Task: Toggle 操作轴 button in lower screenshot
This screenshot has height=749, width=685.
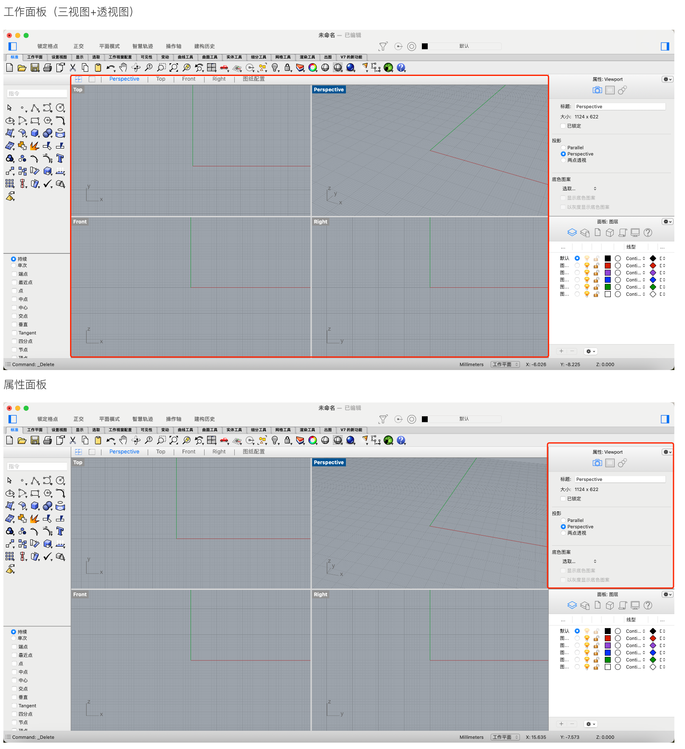Action: tap(173, 419)
